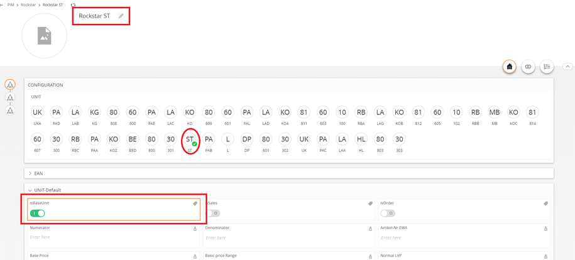Viewport: 575px width, 260px height.
Task: Select the RBC unit
Action: click(x=75, y=139)
